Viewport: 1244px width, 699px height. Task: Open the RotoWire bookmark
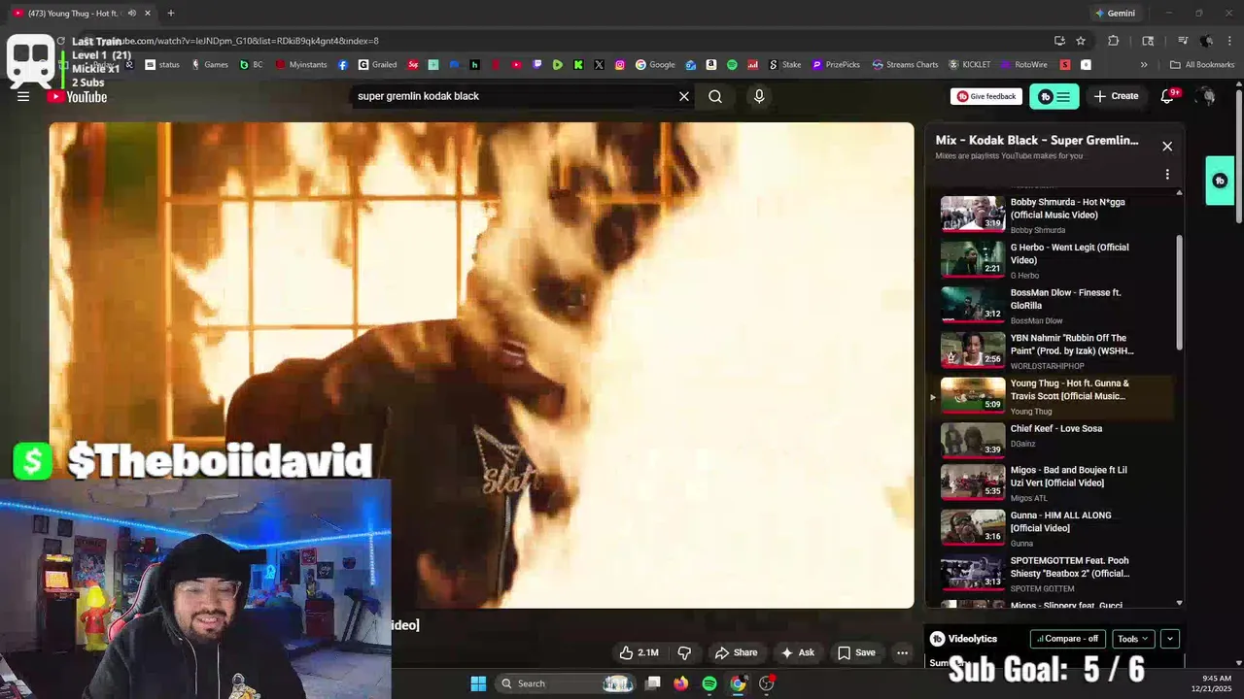(x=1023, y=65)
